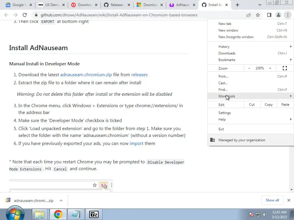Screen dimensions: 294x220
Task: Click the three-dot Chrome menu button
Action: tap(288, 15)
